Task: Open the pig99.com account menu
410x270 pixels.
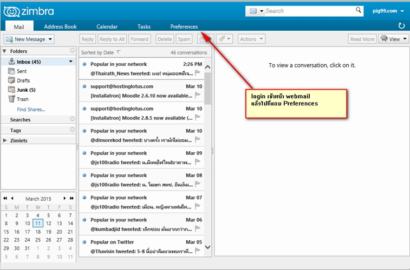Action: click(x=388, y=11)
